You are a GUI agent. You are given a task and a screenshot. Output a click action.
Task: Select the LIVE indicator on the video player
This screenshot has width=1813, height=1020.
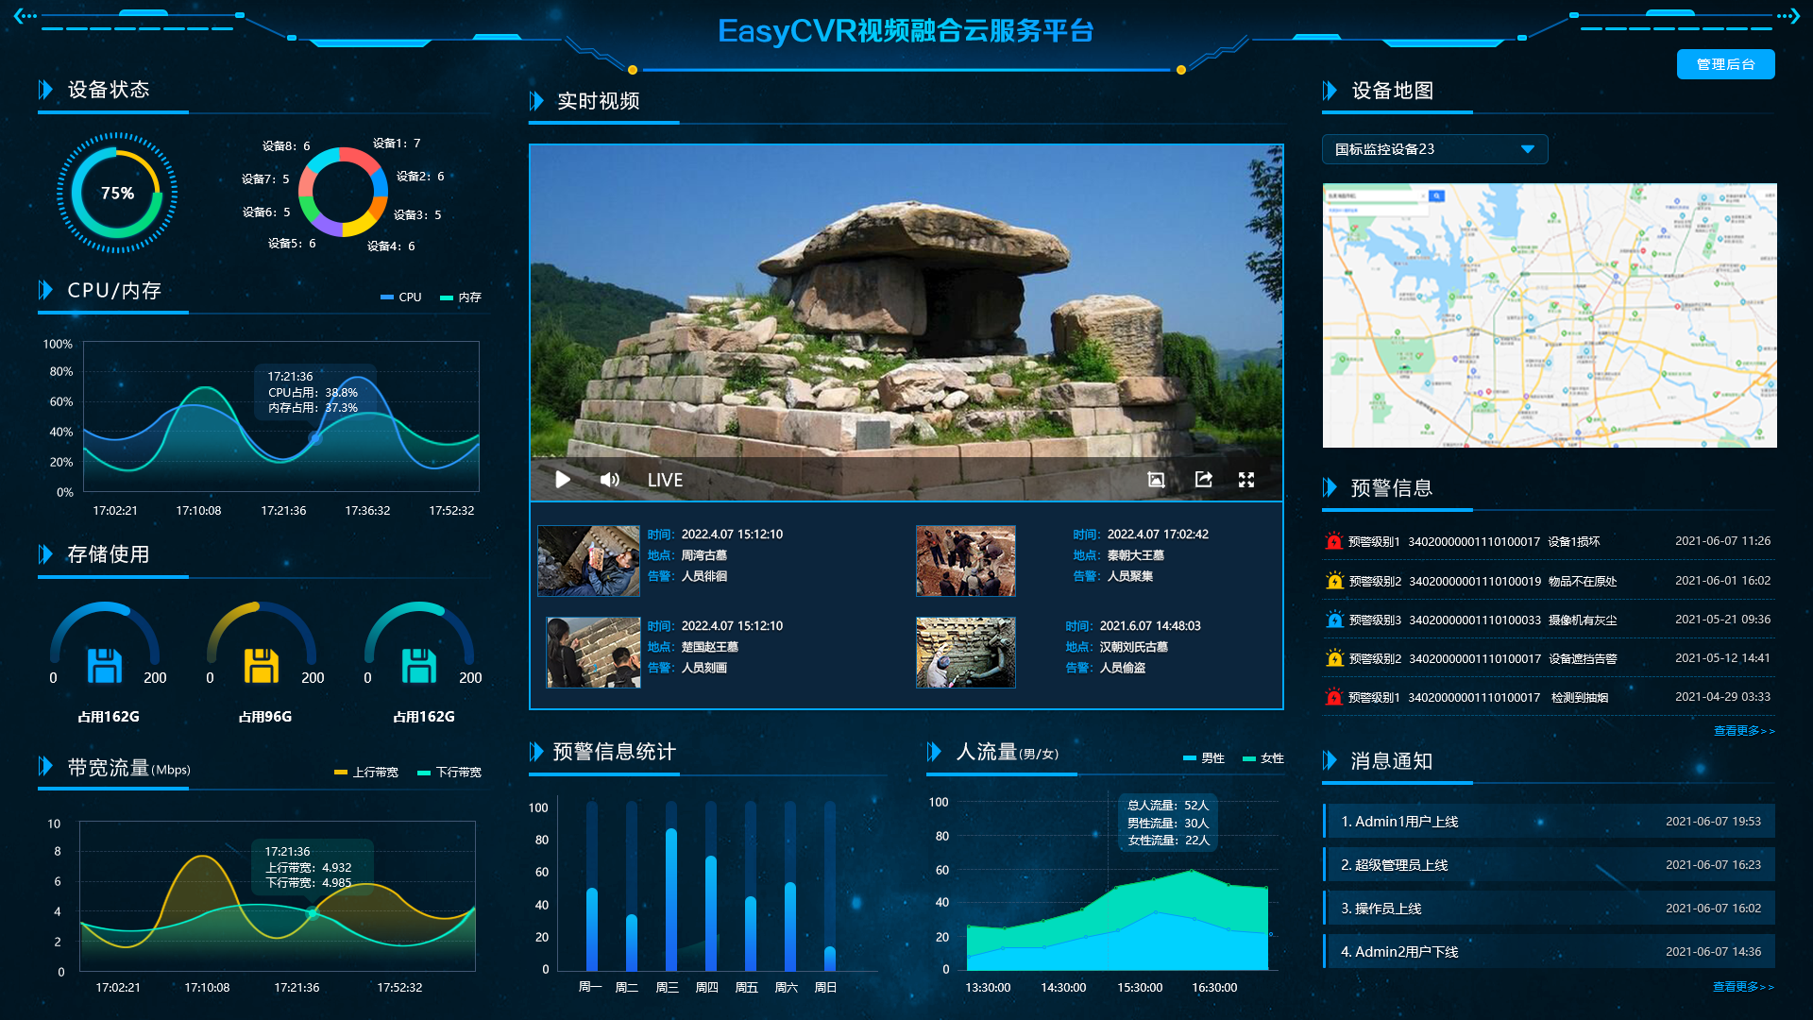[x=664, y=480]
